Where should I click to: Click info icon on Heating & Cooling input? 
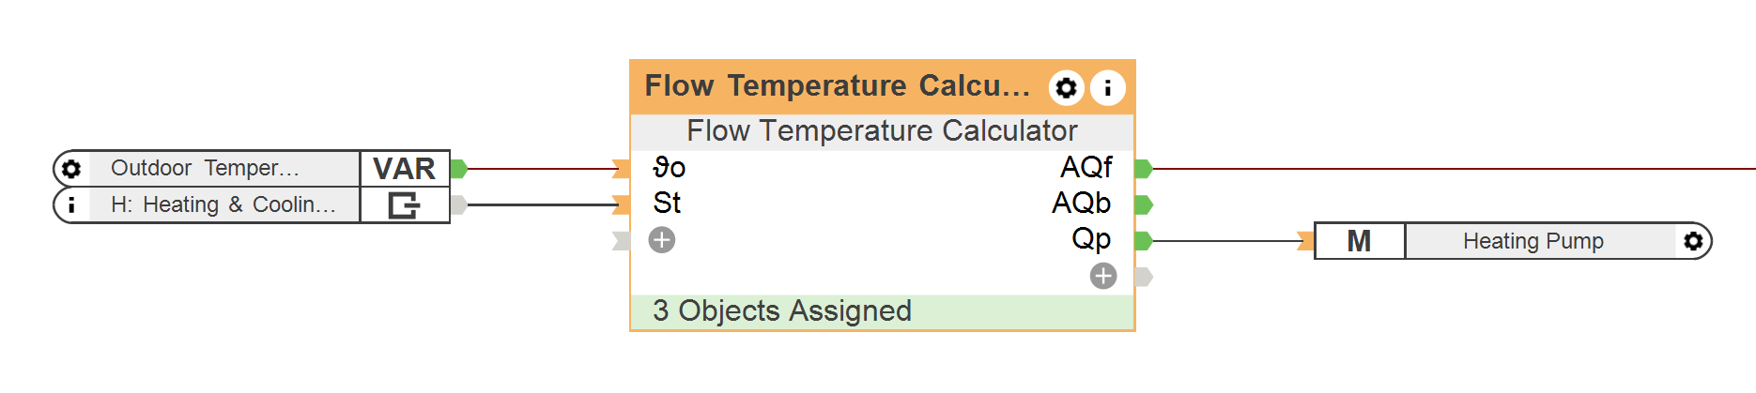point(71,204)
